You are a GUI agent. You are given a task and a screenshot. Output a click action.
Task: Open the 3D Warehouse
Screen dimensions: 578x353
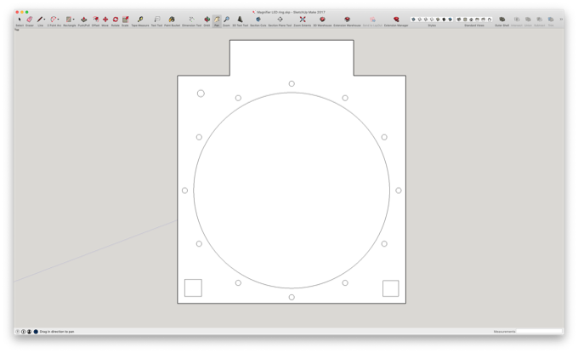[322, 20]
